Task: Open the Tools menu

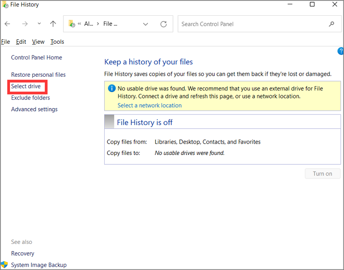Action: point(57,42)
